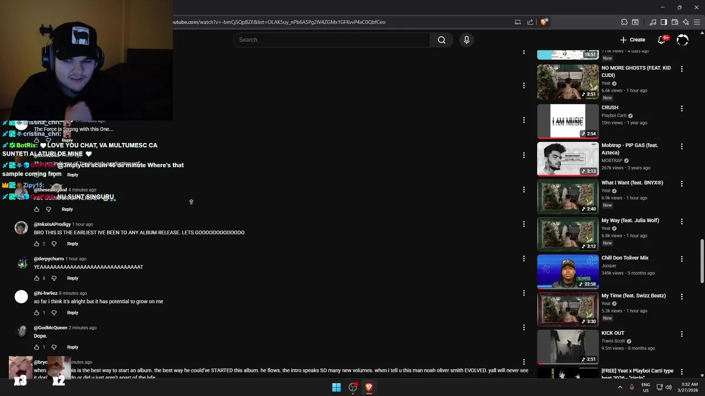Reply to the @derpychurro comment

coord(73,278)
